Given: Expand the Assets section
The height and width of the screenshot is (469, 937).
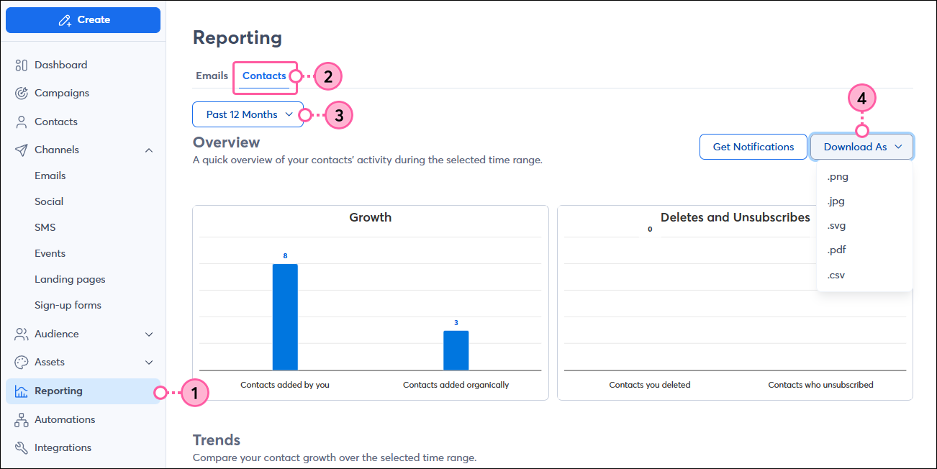Looking at the screenshot, I should pos(149,362).
